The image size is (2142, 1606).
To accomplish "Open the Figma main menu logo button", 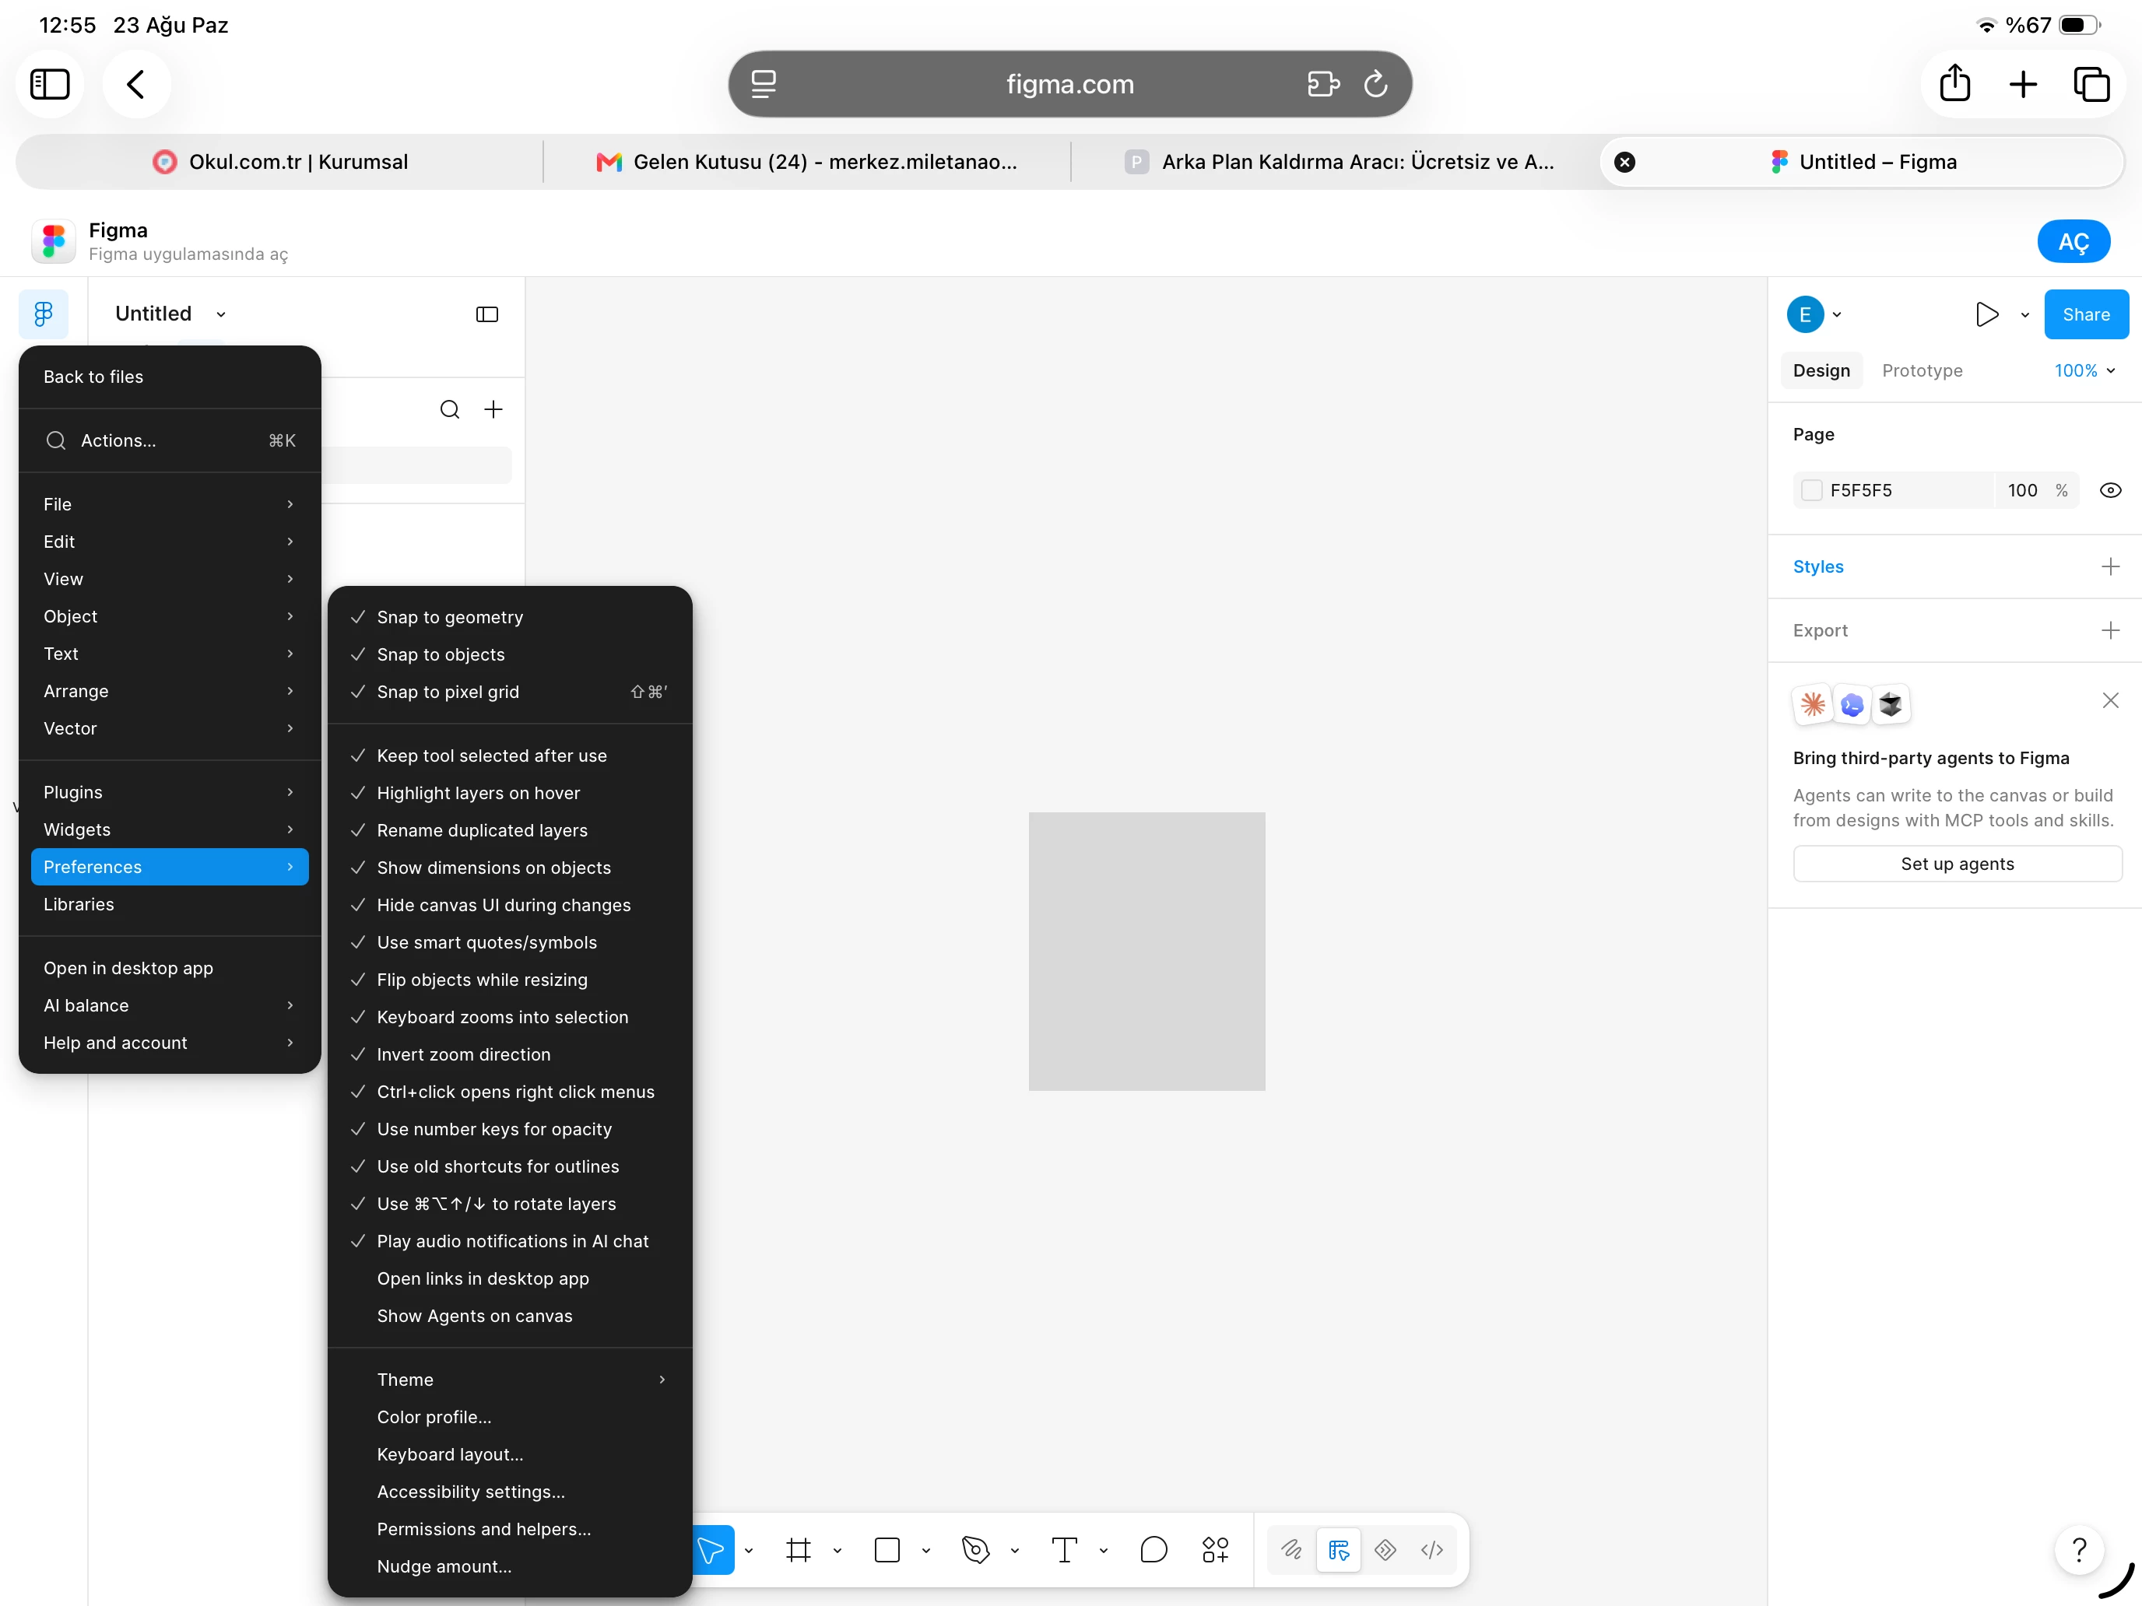I will (44, 314).
